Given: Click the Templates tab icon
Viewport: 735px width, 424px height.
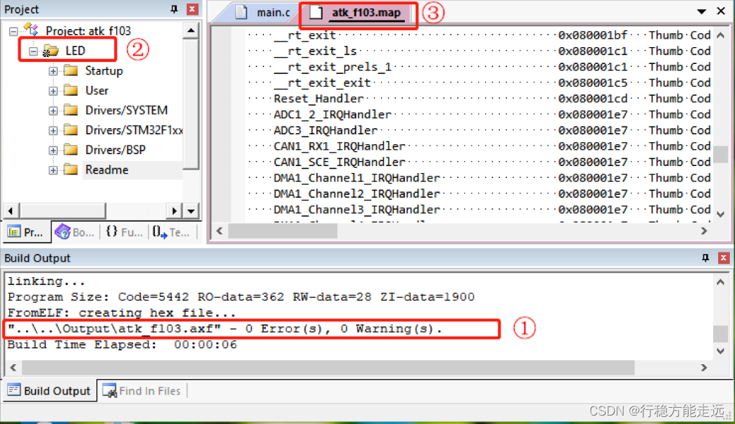Looking at the screenshot, I should [x=159, y=231].
